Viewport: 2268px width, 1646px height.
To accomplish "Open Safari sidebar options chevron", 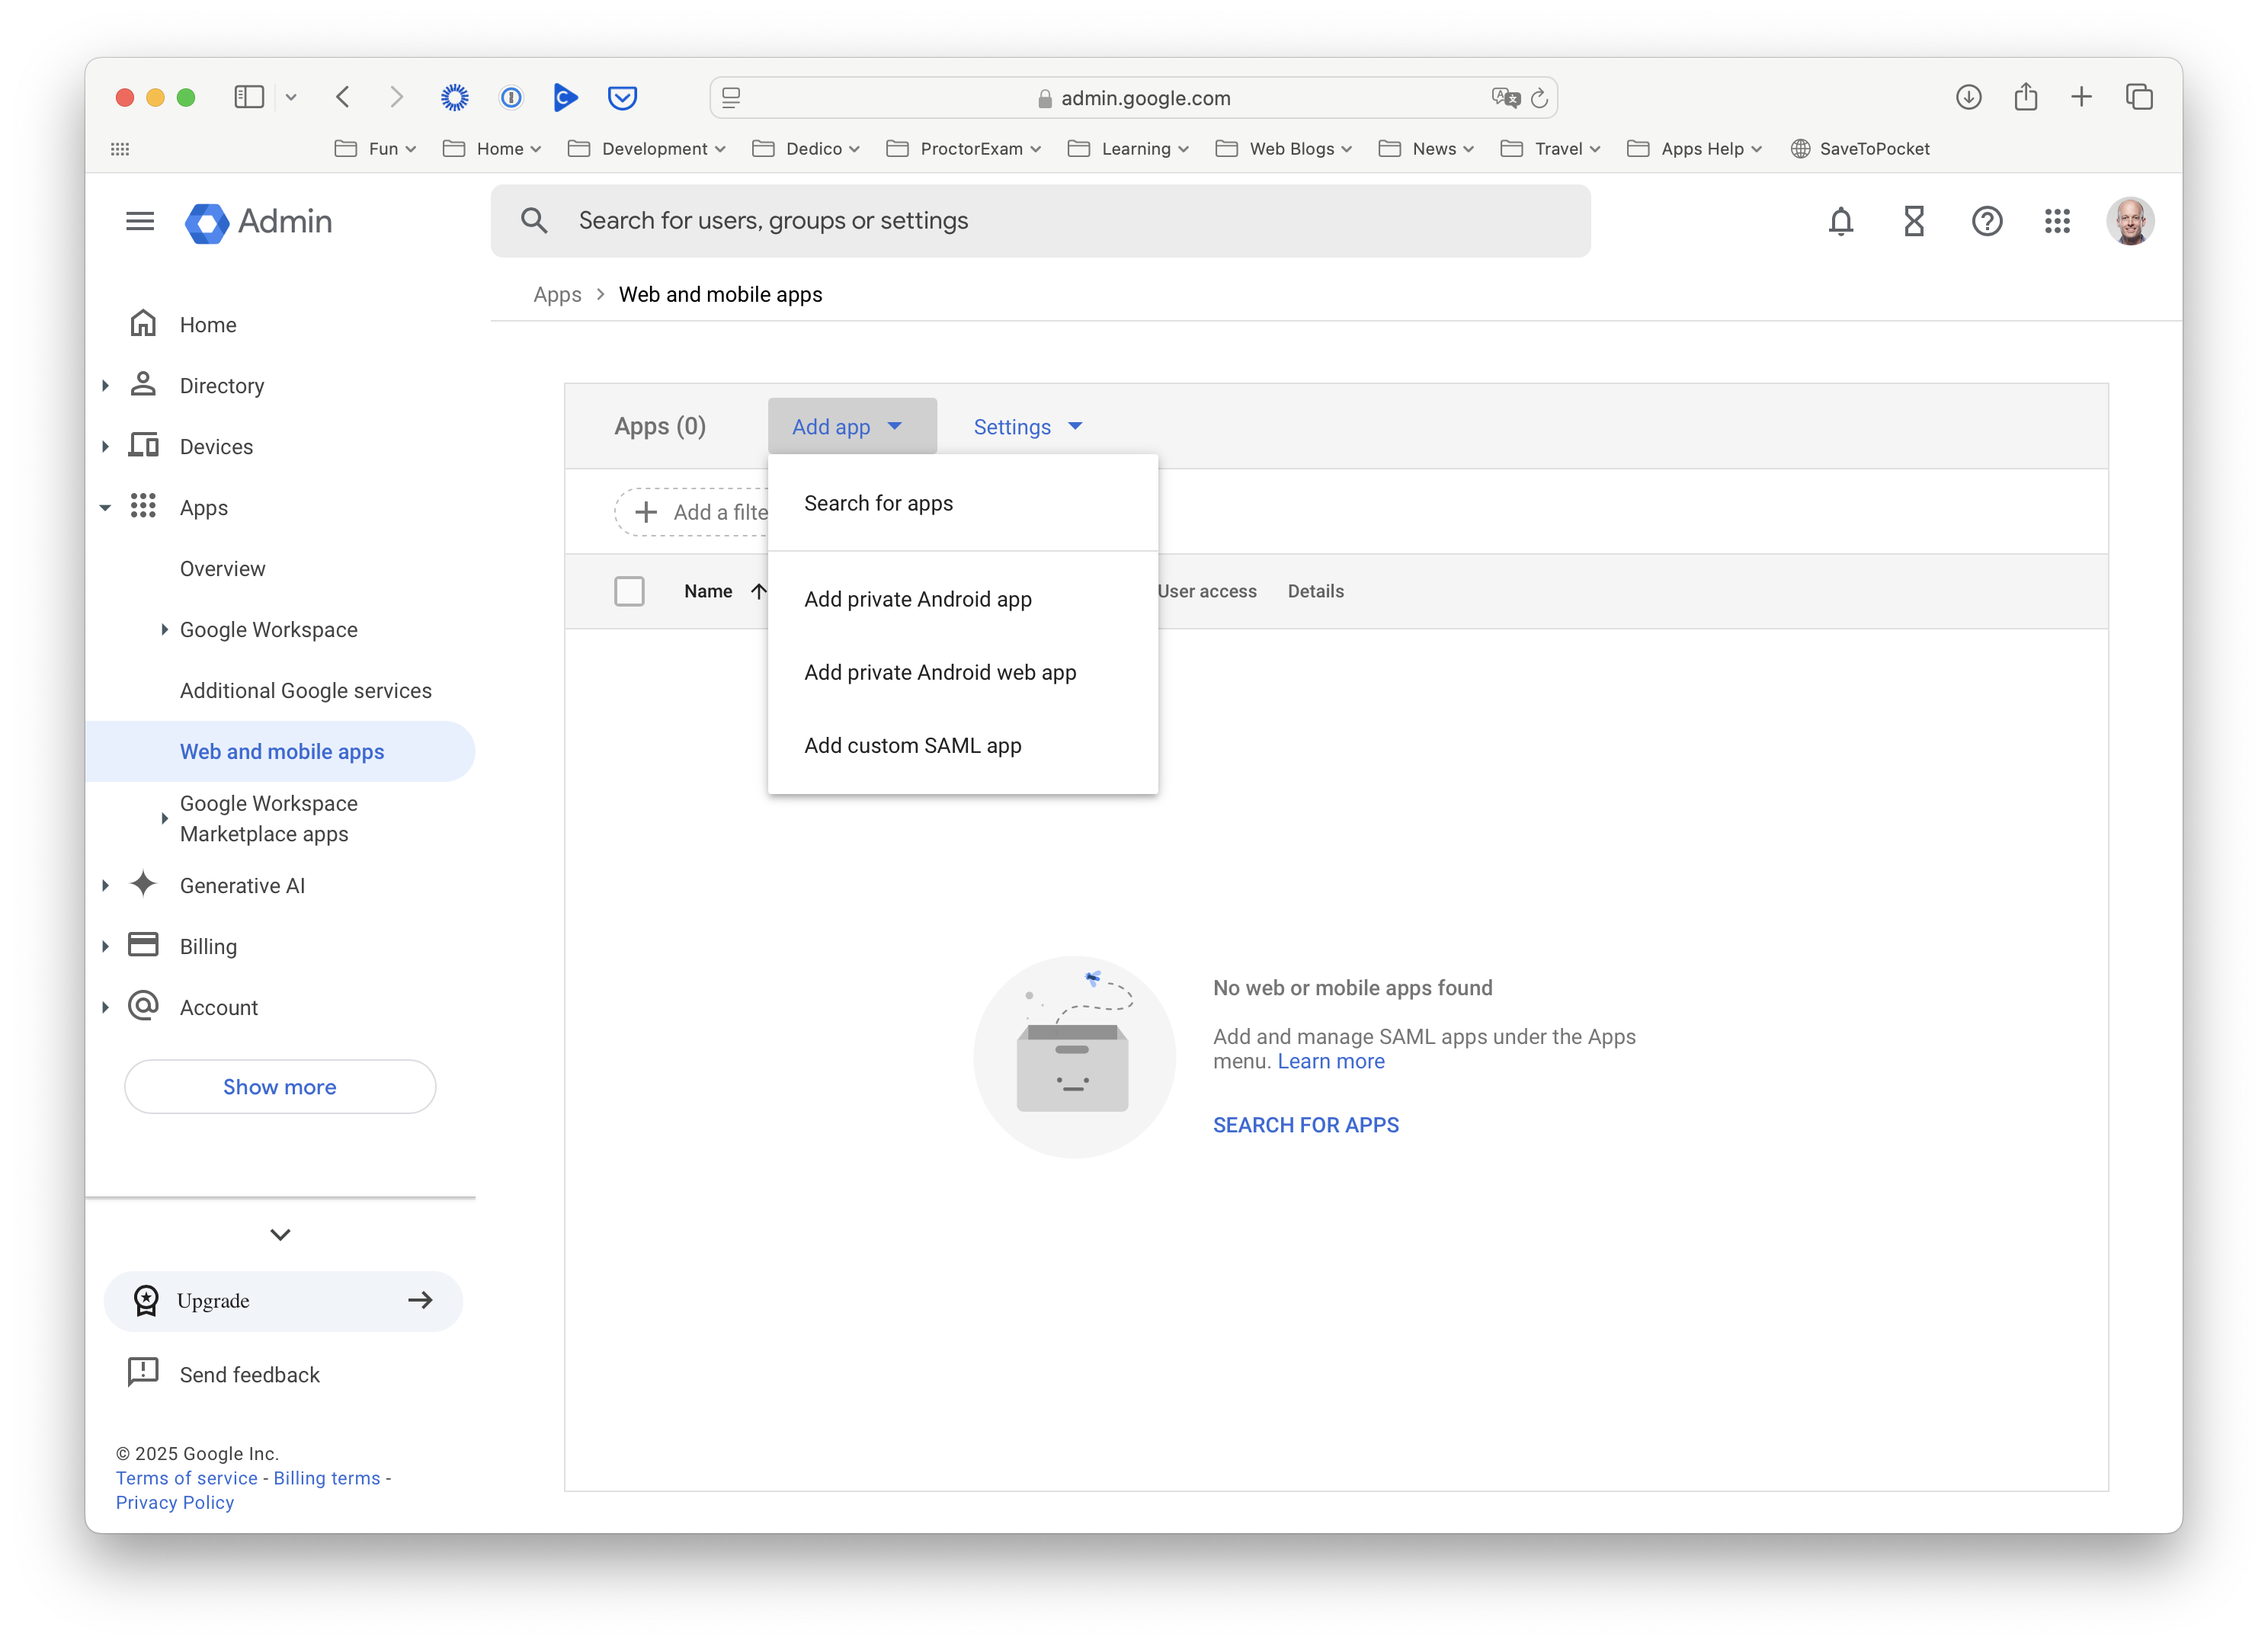I will click(x=291, y=97).
